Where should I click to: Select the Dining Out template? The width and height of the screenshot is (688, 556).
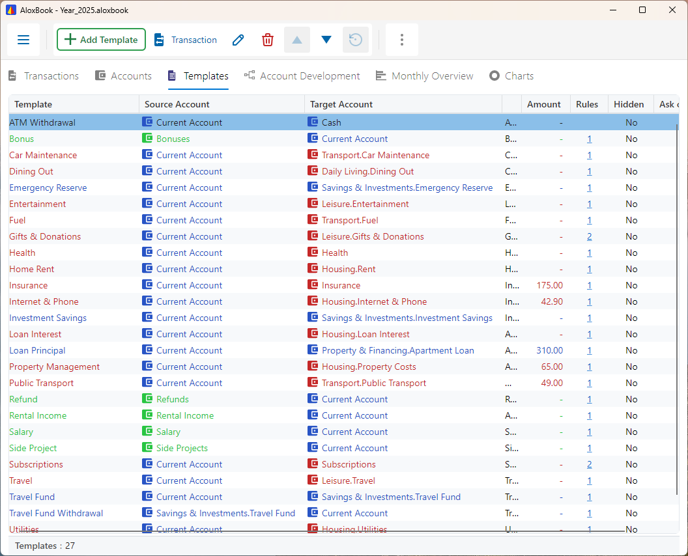pyautogui.click(x=31, y=171)
